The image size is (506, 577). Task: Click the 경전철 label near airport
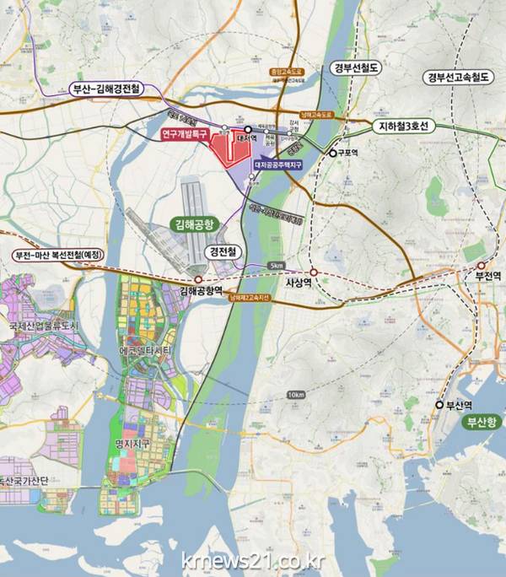(x=223, y=252)
